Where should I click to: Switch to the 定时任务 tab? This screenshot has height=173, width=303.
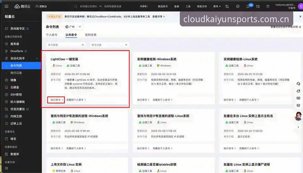(x=91, y=35)
